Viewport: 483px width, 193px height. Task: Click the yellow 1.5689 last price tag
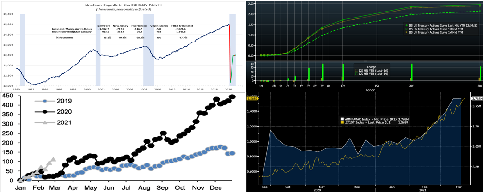(x=252, y=98)
